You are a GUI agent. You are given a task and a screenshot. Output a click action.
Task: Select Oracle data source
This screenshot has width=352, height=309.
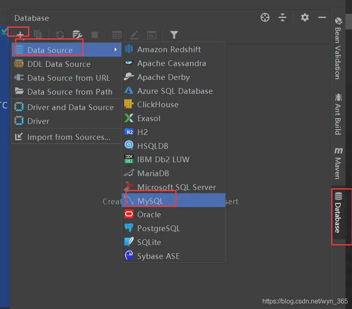point(174,214)
